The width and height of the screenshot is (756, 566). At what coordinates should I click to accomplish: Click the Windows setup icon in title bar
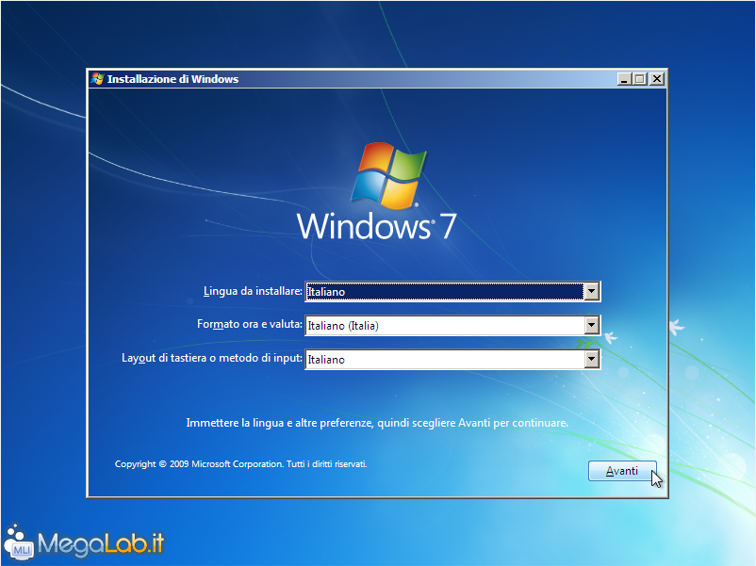[97, 79]
